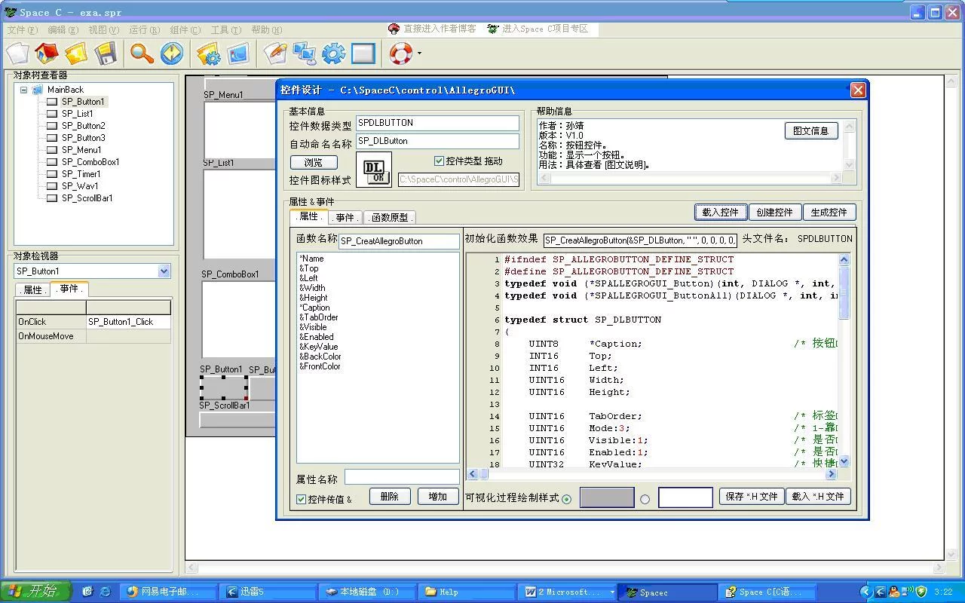
Task: Switch to 事件 tab in control design dialog
Action: coord(345,217)
